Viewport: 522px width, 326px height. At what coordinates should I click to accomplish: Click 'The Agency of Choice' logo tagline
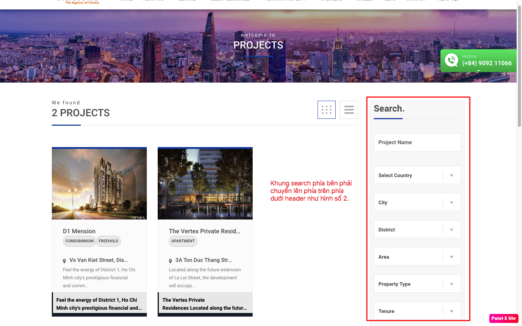pos(82,3)
